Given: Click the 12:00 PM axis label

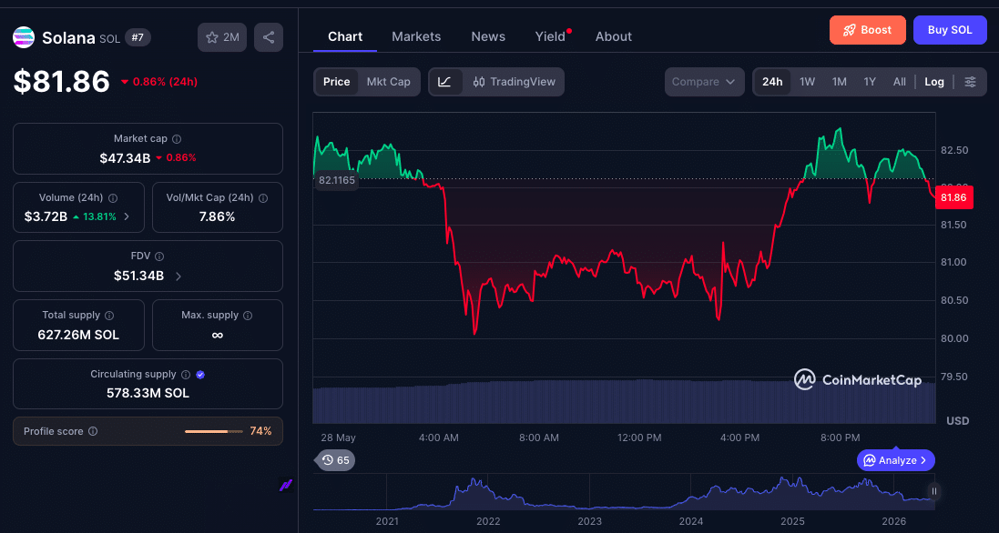Looking at the screenshot, I should (639, 437).
